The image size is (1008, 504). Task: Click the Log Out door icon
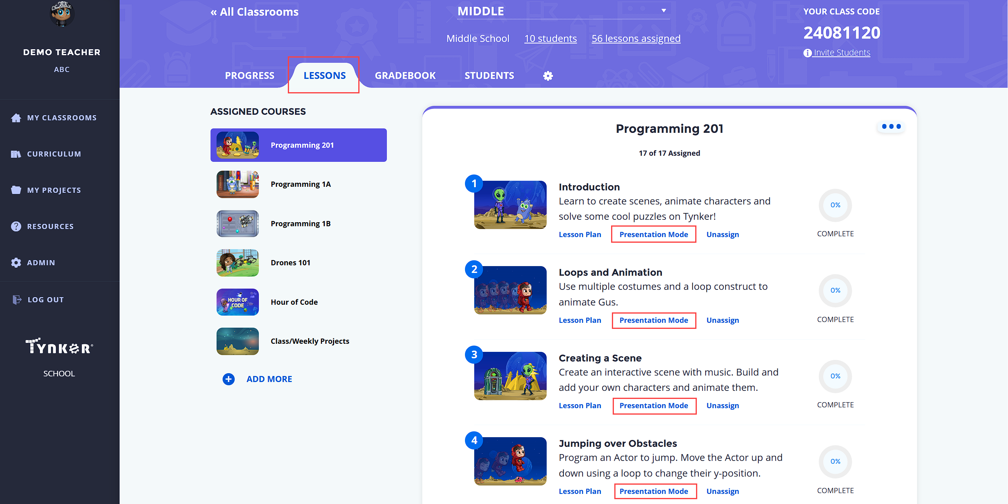pyautogui.click(x=17, y=300)
